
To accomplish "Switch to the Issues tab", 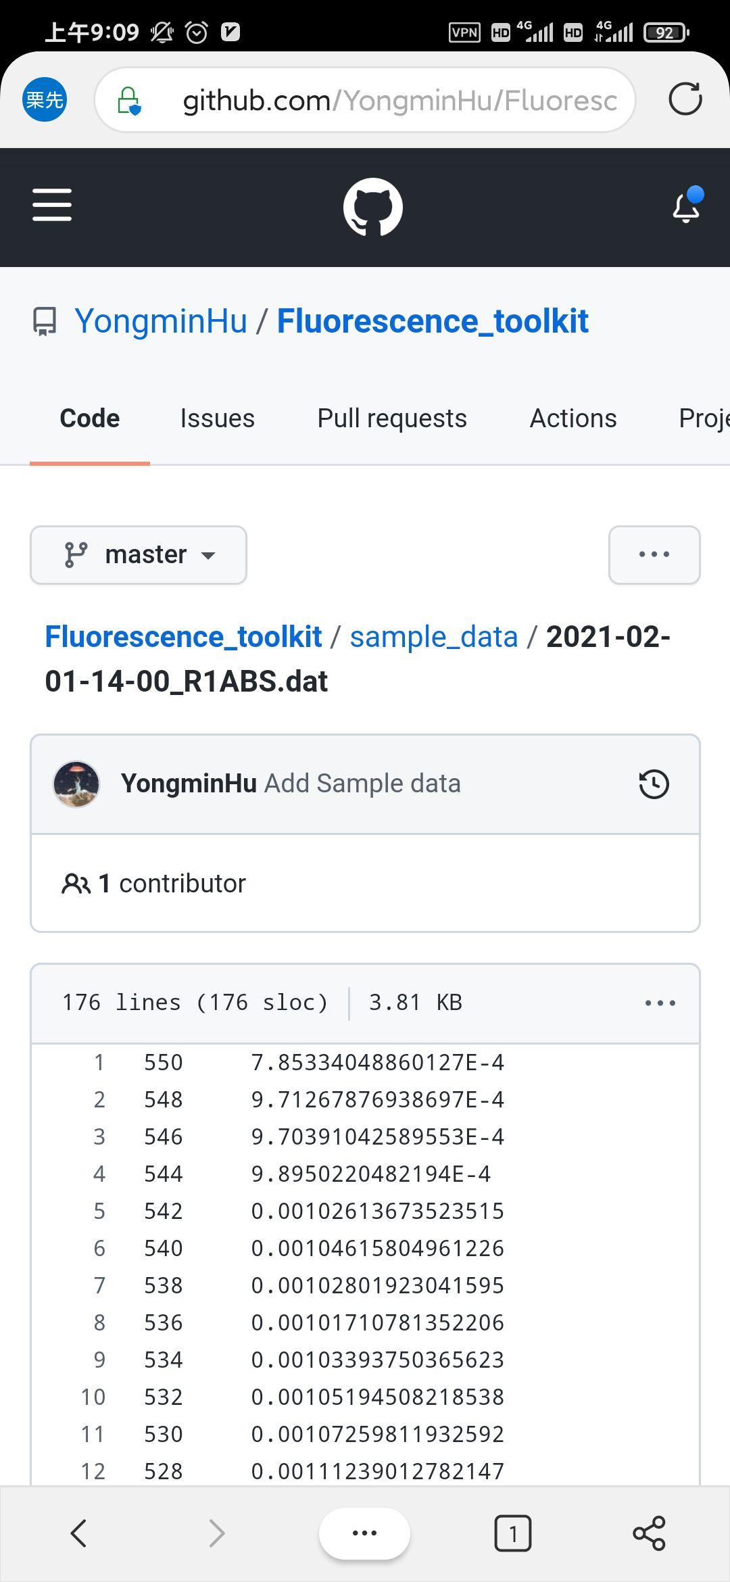I will [217, 418].
